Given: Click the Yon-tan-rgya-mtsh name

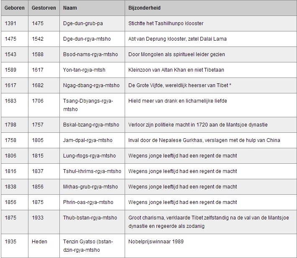Looking at the screenshot, I should point(86,70).
